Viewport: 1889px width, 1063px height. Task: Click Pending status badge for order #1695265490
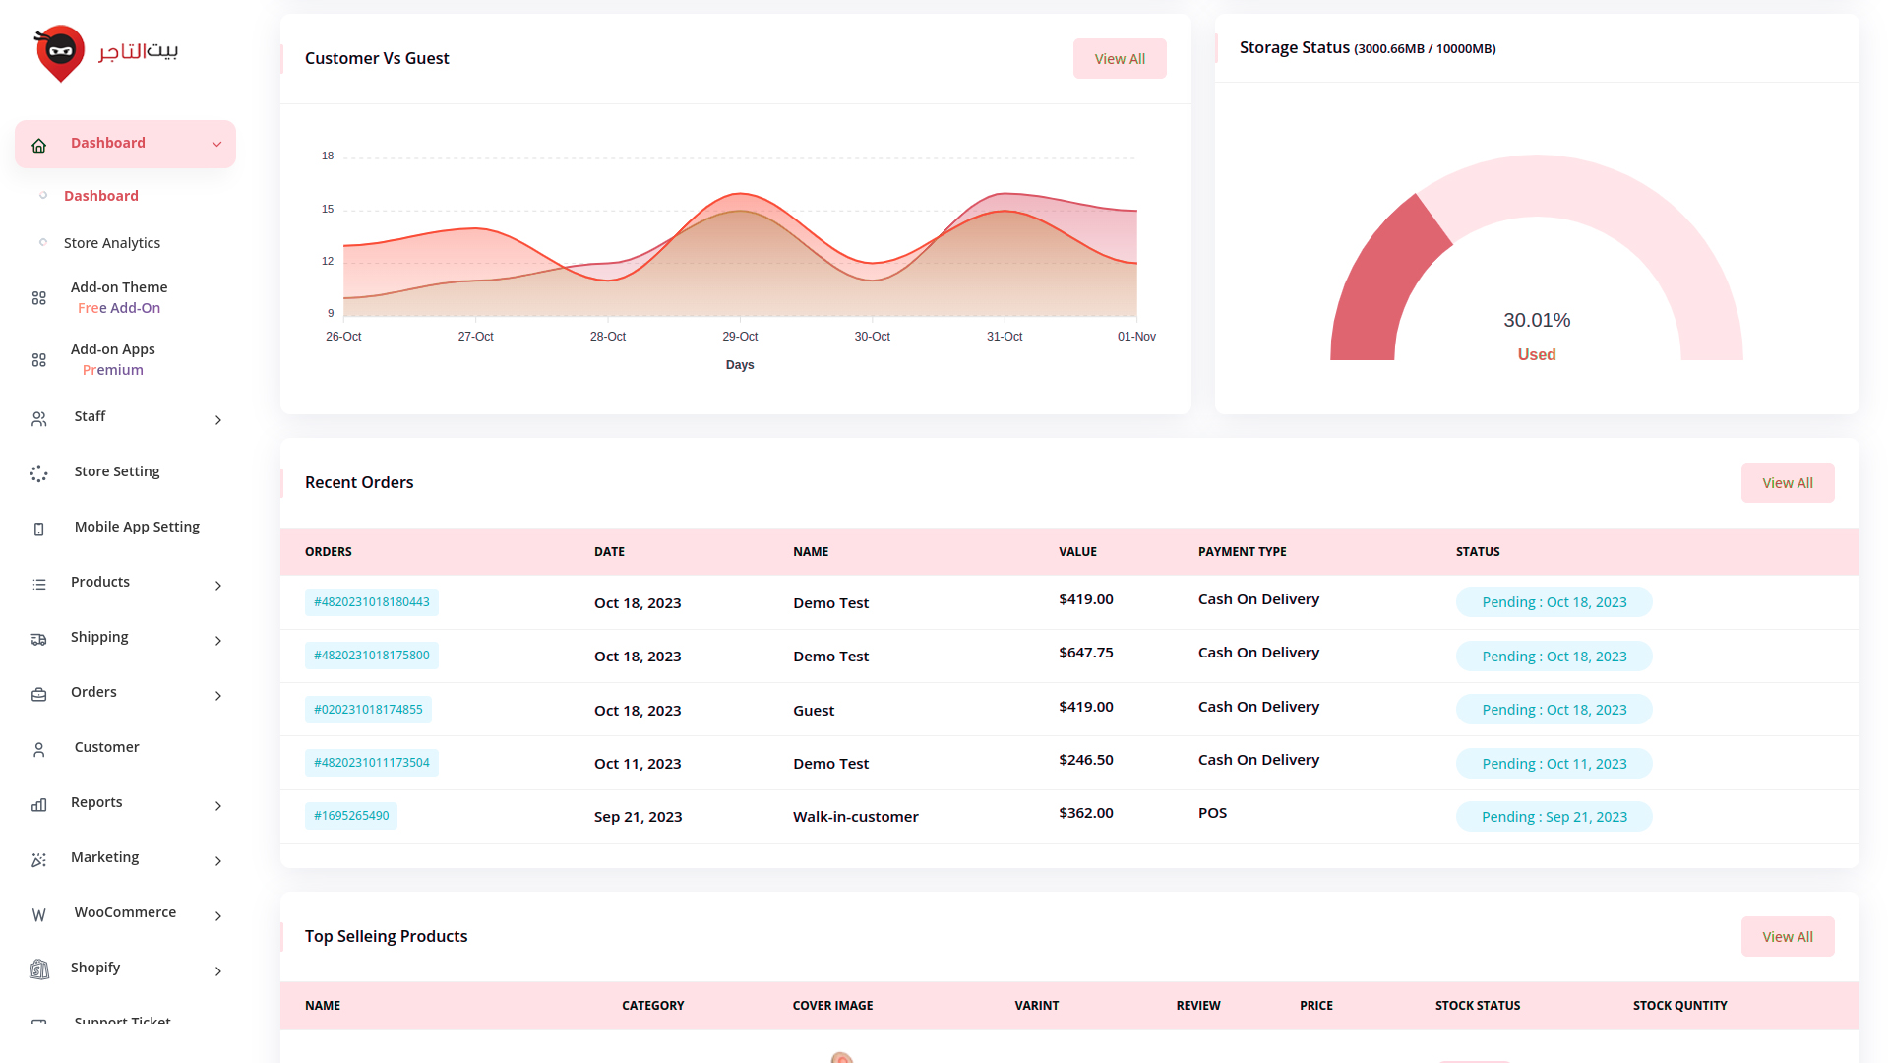[x=1554, y=817]
